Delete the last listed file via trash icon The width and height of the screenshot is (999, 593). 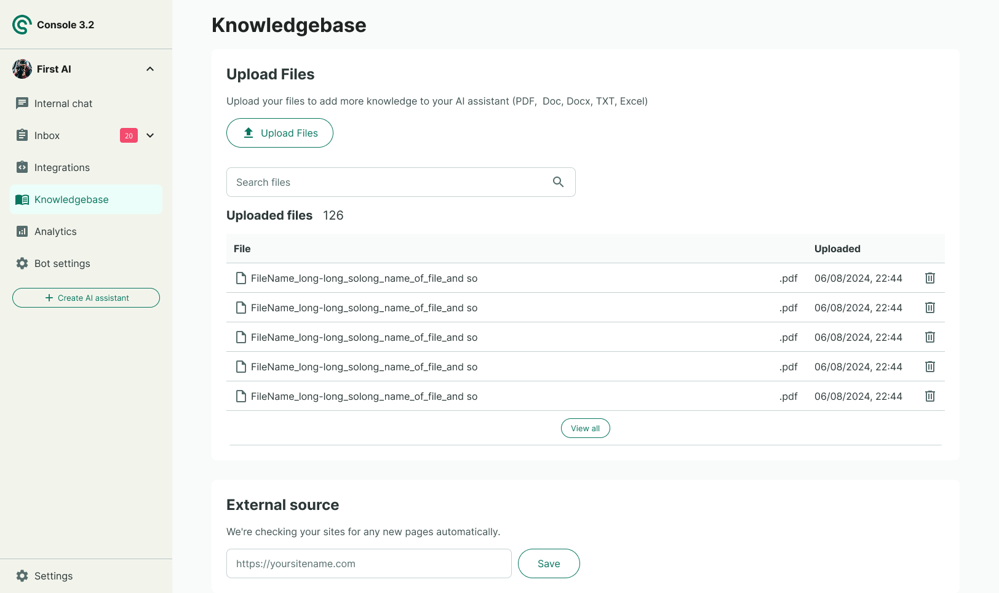(930, 396)
